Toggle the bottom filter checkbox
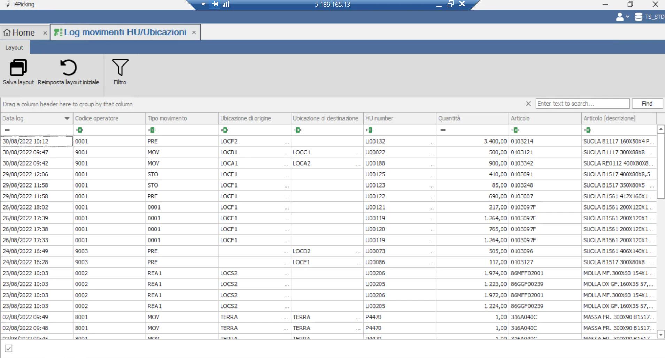 click(x=9, y=348)
